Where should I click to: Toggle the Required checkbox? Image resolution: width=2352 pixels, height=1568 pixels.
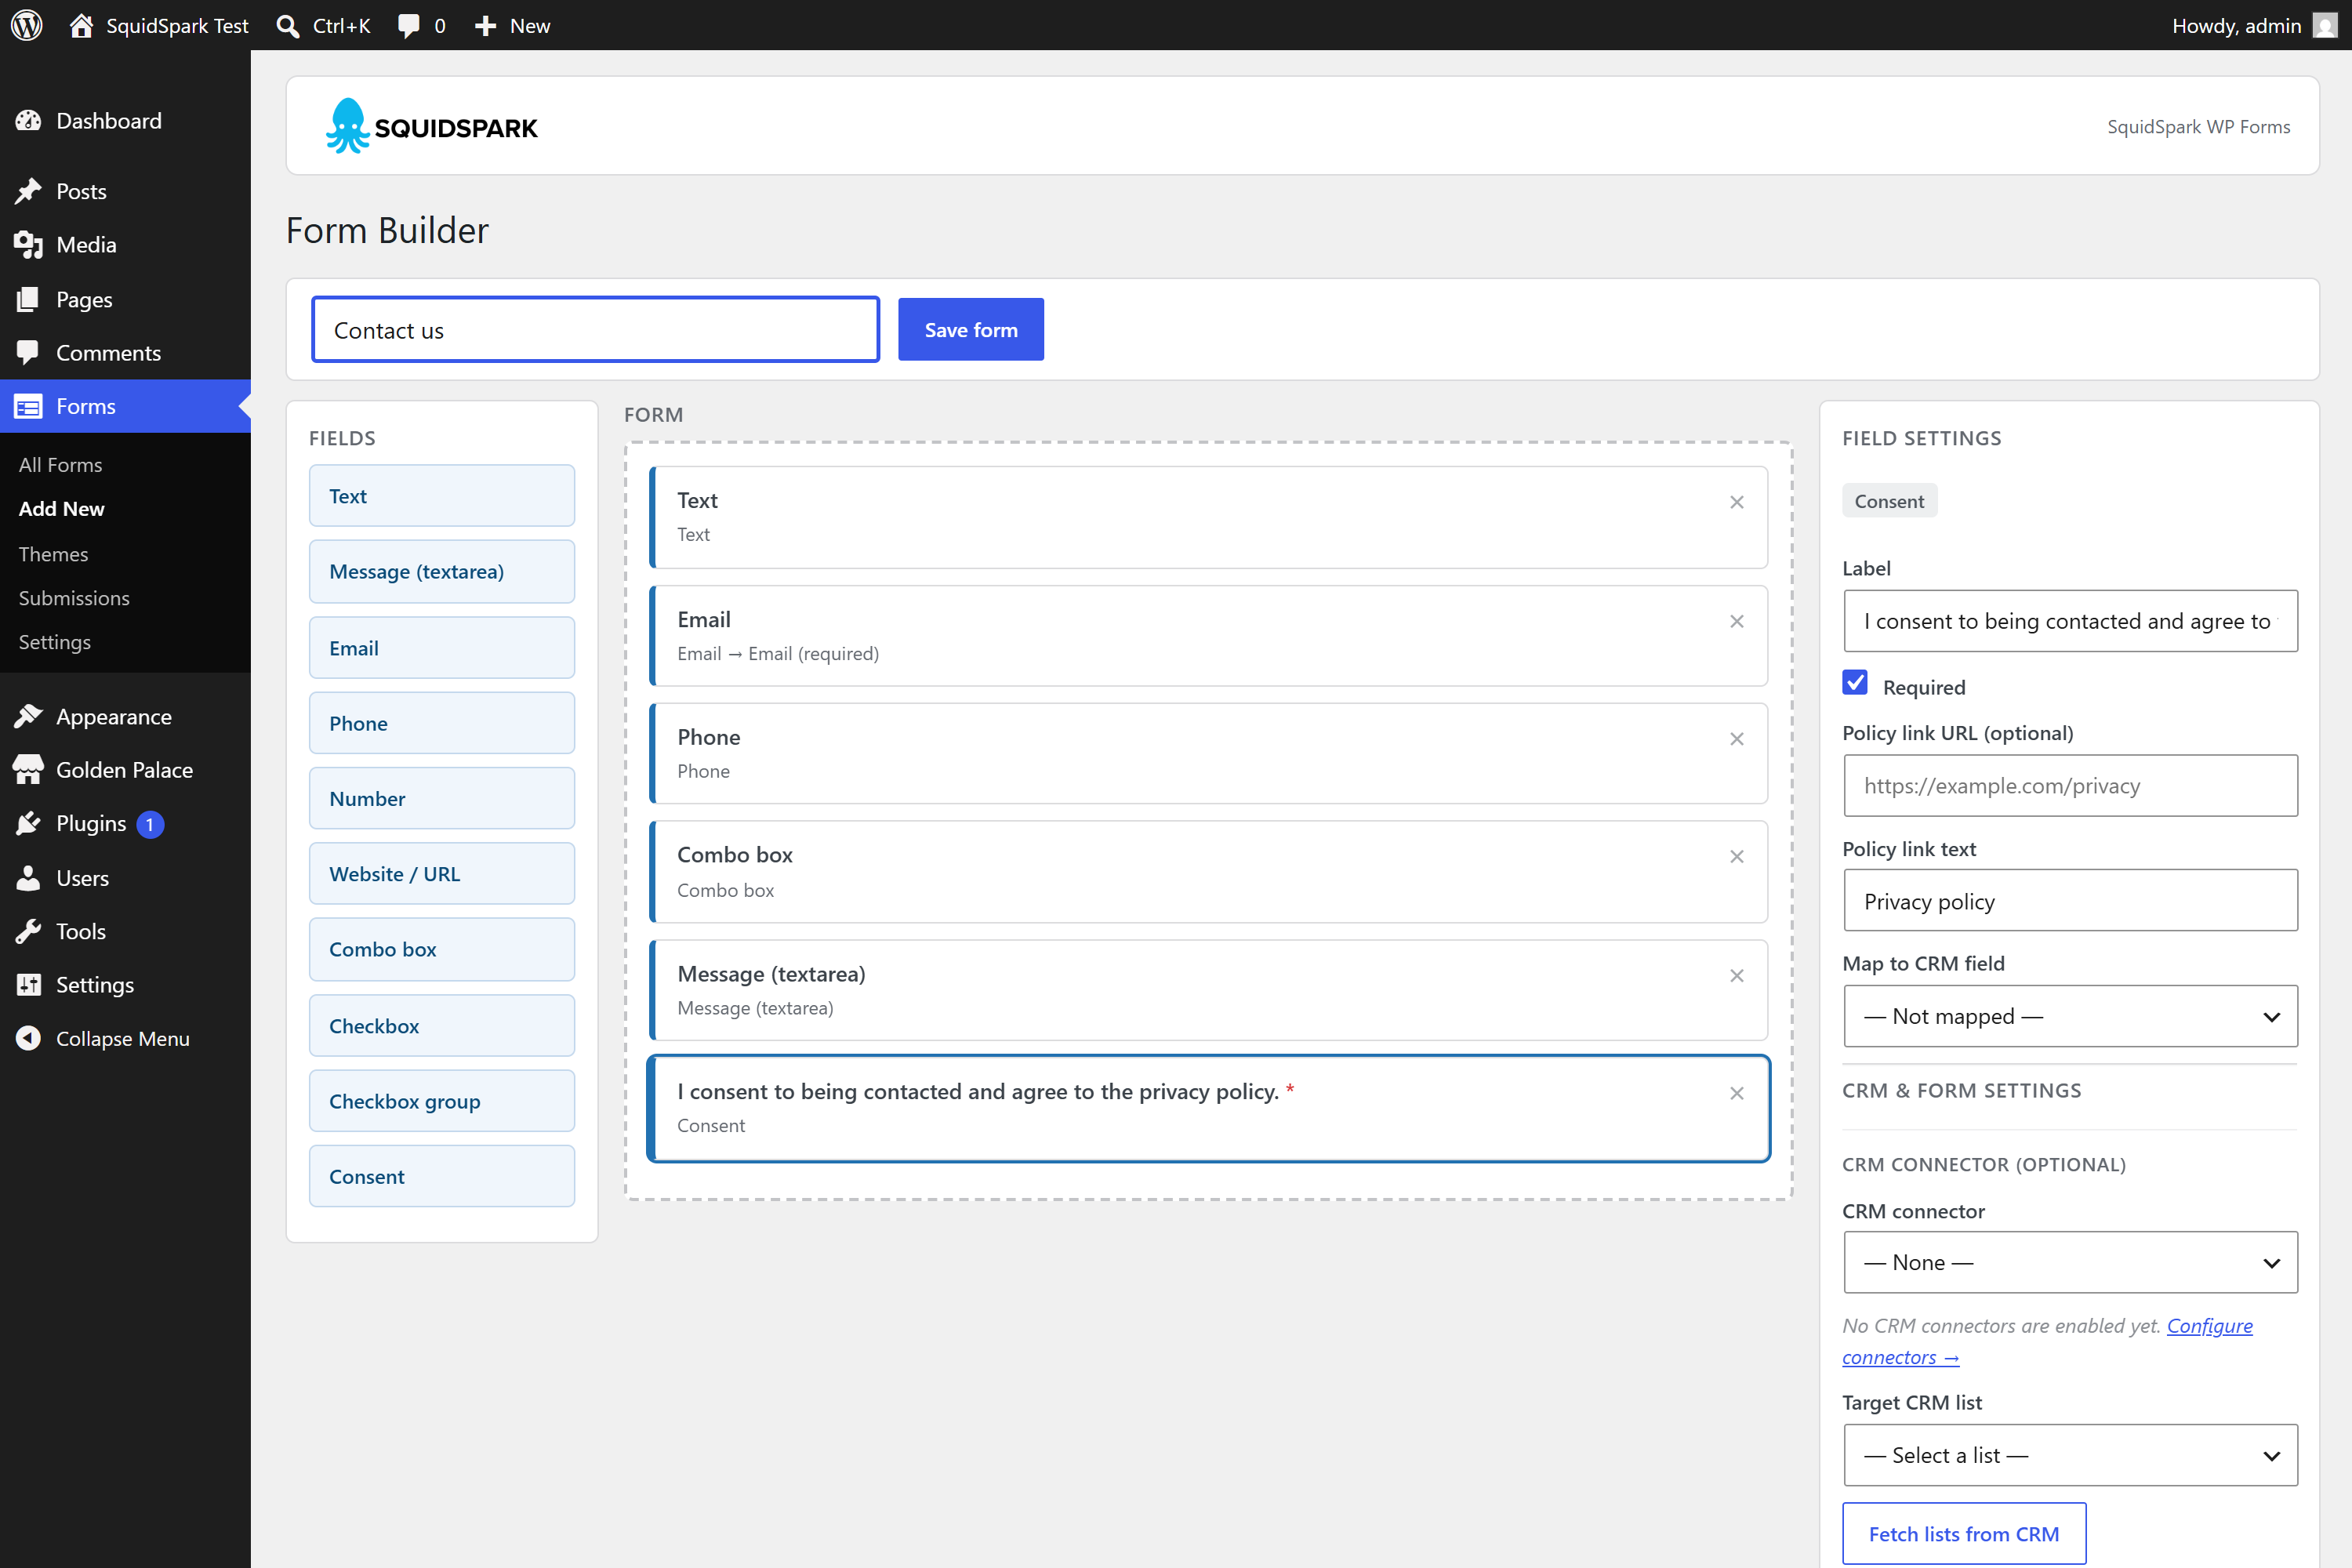[x=1855, y=683]
